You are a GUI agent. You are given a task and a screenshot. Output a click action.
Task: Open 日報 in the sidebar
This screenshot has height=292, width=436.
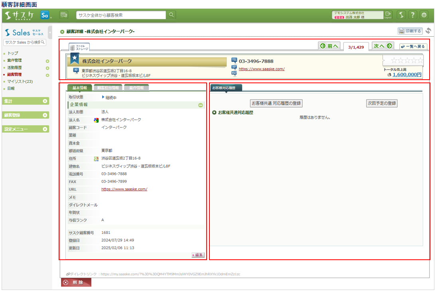click(x=11, y=88)
